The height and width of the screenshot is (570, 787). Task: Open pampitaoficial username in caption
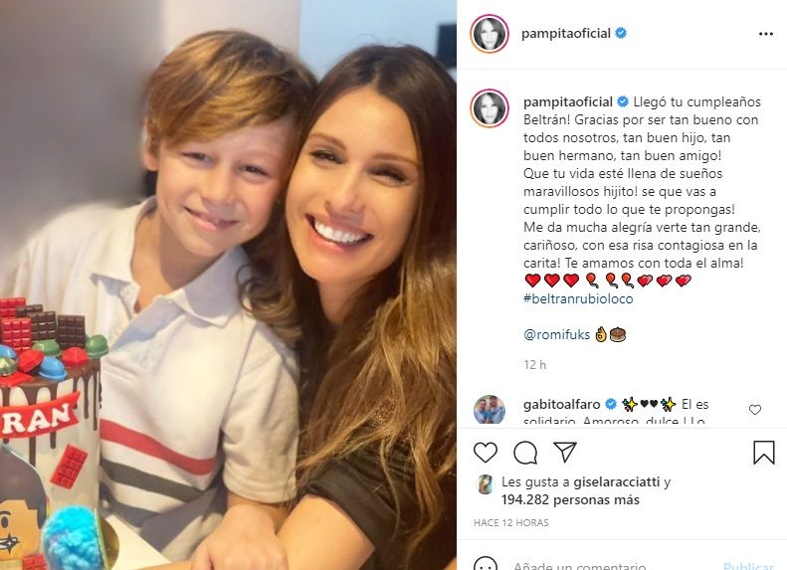568,101
